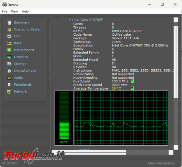Open the Peripherals section
Viewport: 182px width, 167px height.
click(x=23, y=84)
